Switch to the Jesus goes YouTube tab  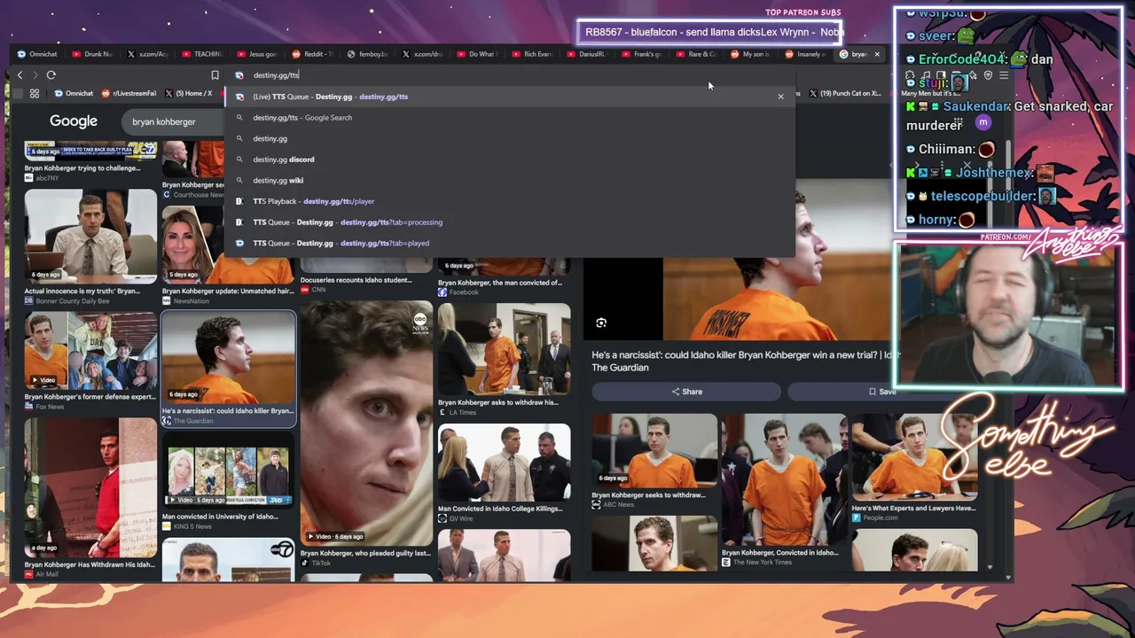pos(258,54)
